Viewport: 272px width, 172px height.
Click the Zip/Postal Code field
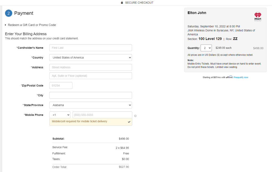(61, 85)
